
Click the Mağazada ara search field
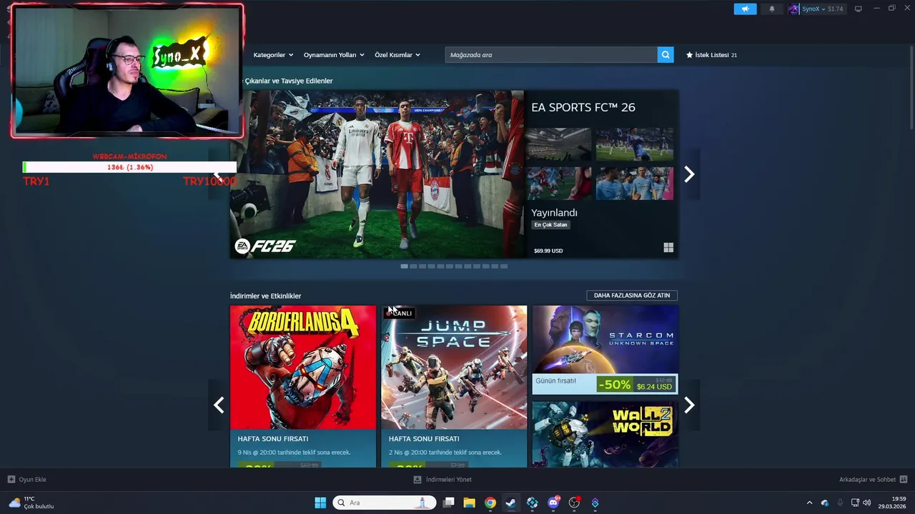[551, 55]
